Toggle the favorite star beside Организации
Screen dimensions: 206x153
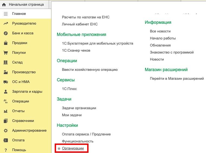(x=59, y=148)
